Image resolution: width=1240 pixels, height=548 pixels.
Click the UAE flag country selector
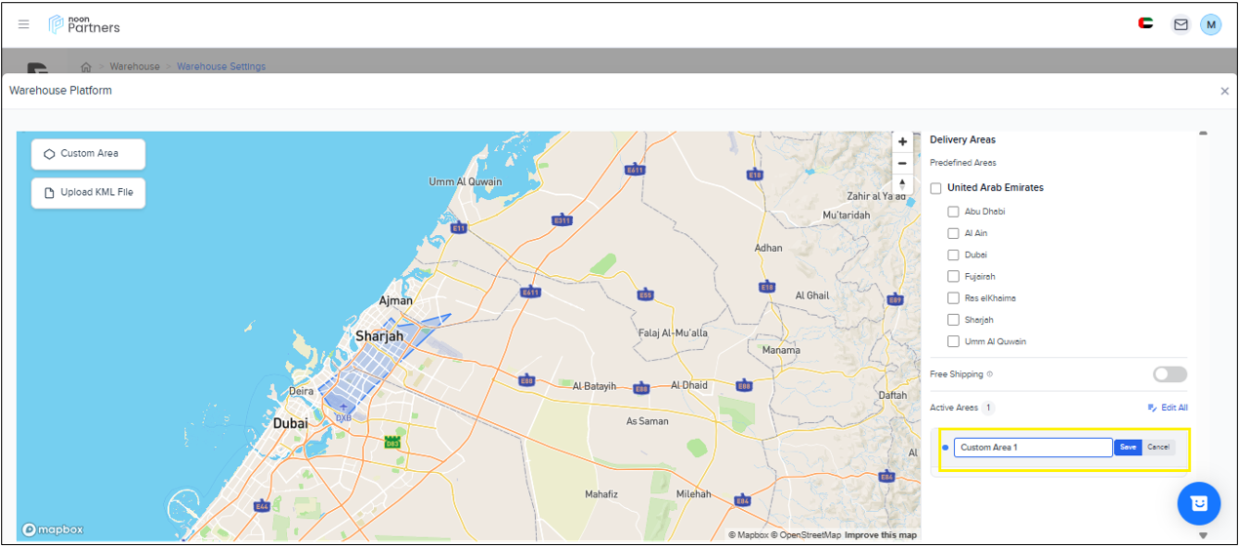[x=1145, y=23]
